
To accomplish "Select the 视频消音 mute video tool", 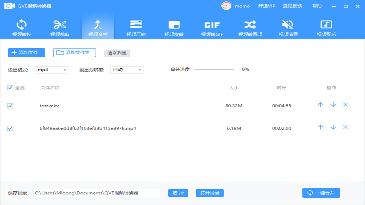I will (288, 27).
